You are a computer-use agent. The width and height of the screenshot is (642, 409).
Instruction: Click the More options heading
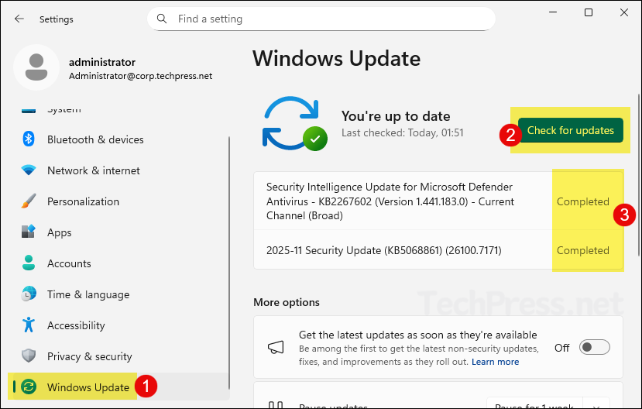[x=287, y=302]
